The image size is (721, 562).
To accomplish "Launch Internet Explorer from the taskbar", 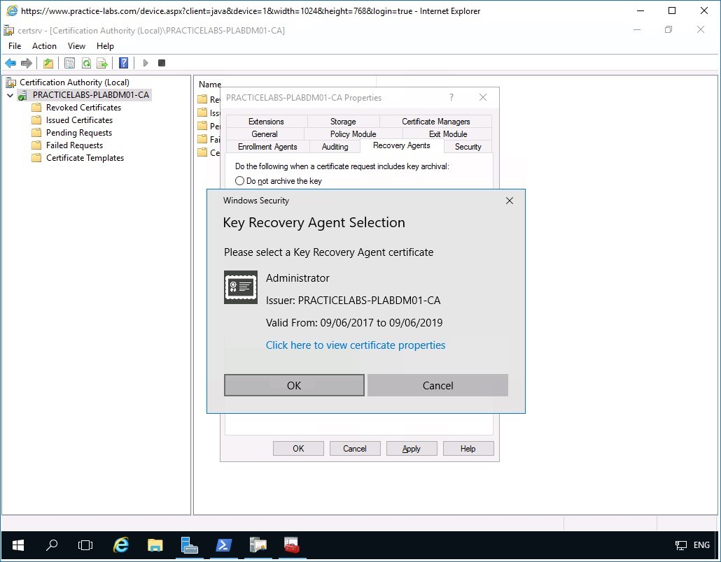I will (121, 545).
